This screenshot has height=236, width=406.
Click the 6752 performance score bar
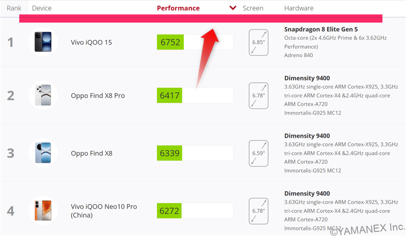195,42
